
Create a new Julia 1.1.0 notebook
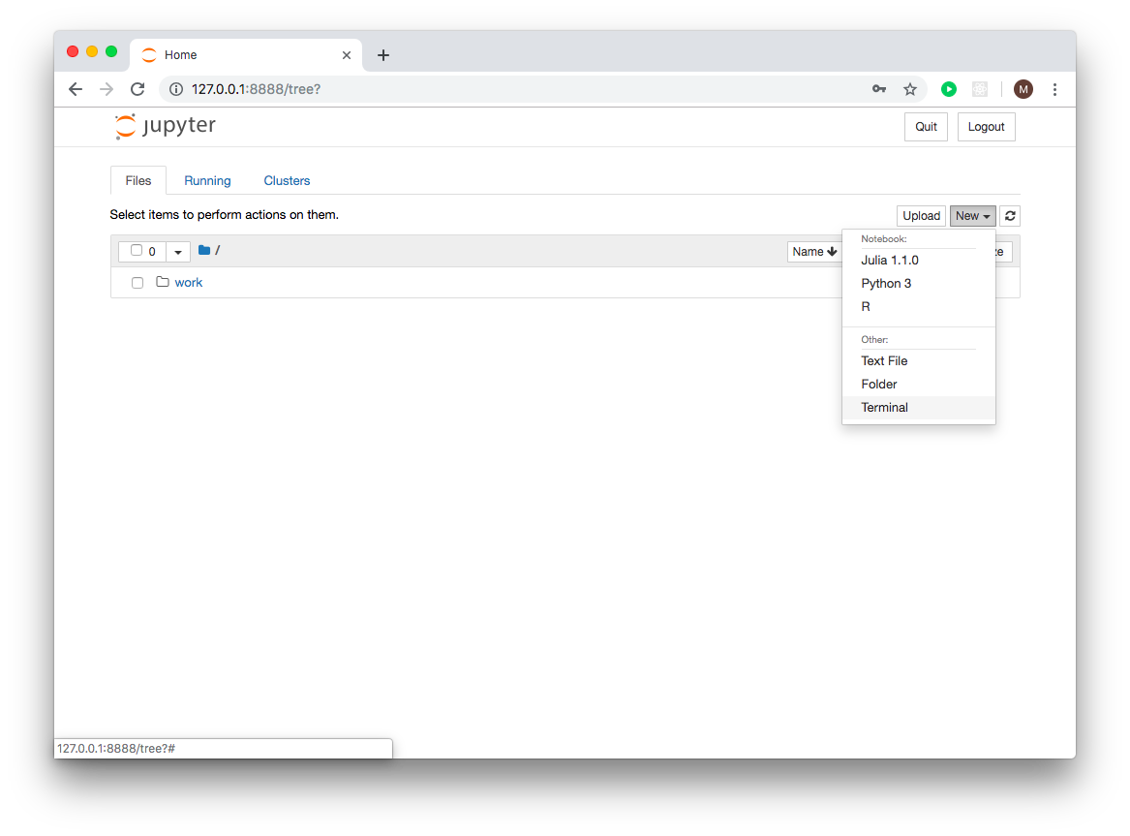pyautogui.click(x=918, y=261)
